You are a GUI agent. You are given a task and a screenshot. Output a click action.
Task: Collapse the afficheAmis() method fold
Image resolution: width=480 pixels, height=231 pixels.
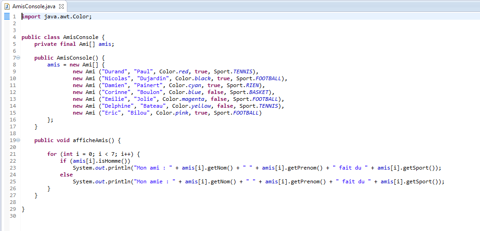[18, 140]
